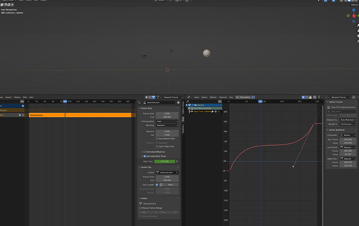Toggle the mute checkbox on NLA track row

tap(20, 115)
